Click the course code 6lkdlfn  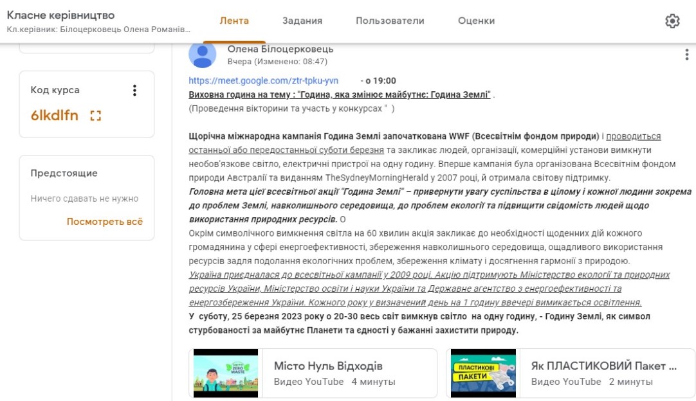coord(55,116)
